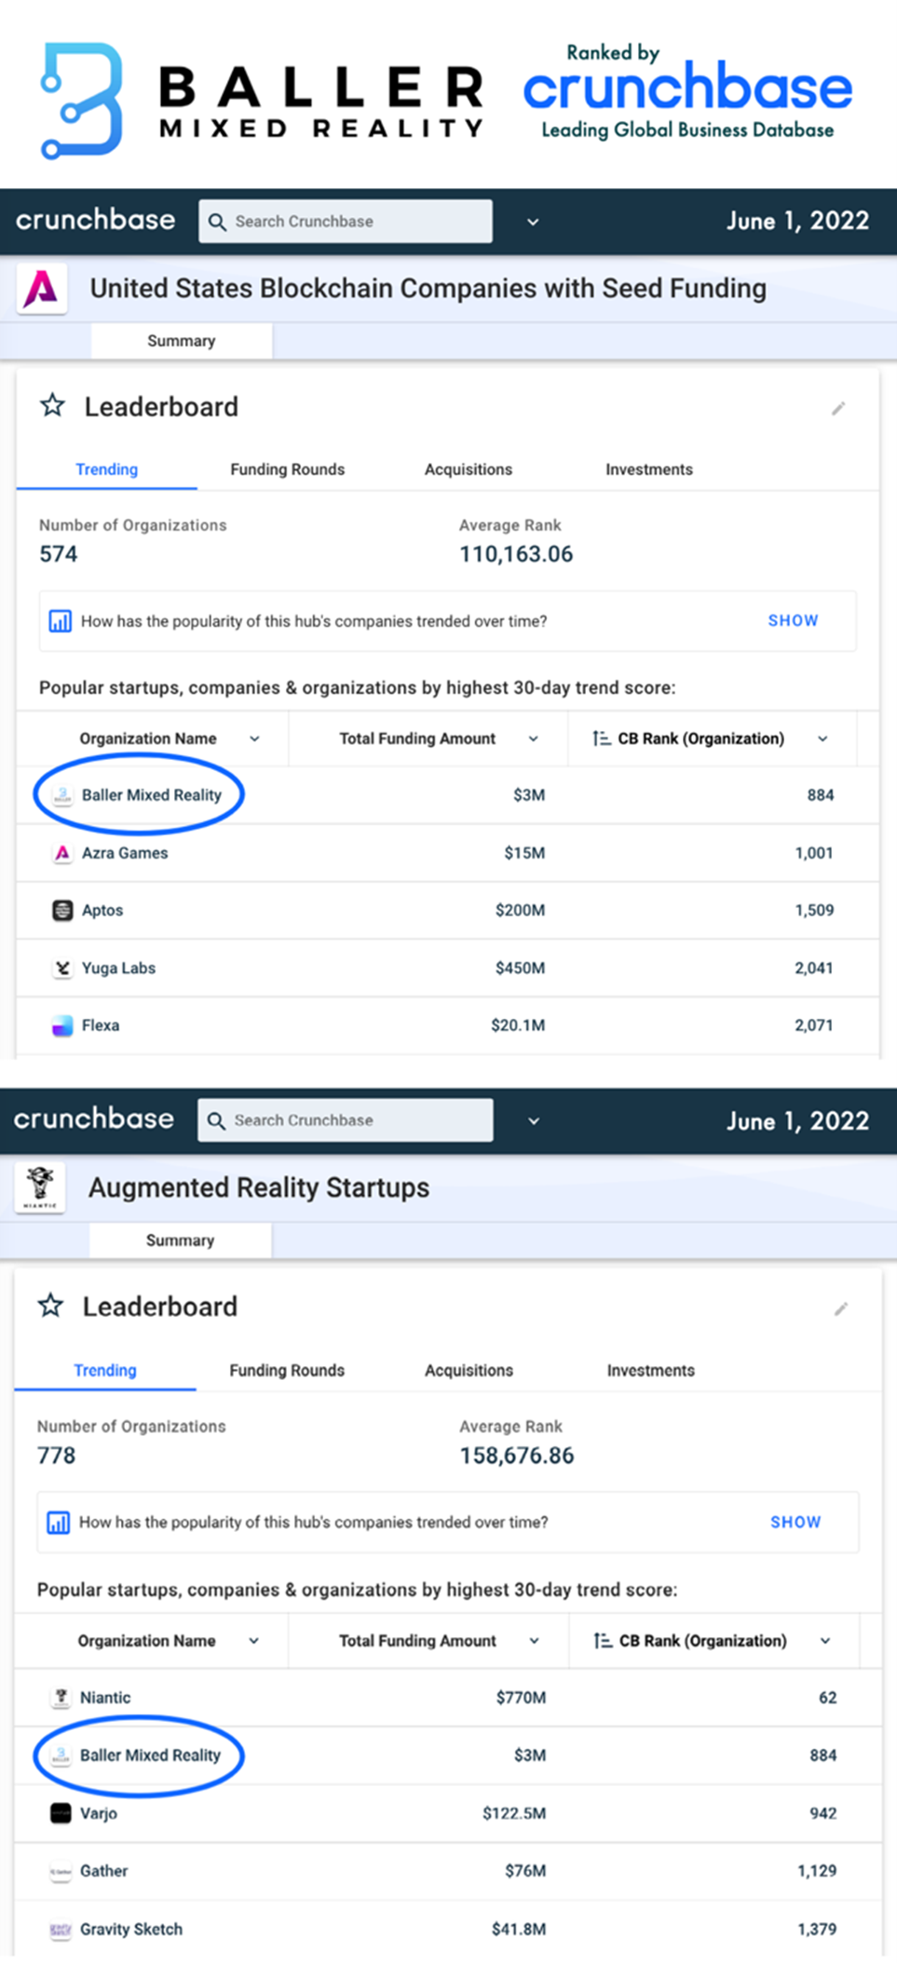Click the Varjo logo icon
Image resolution: width=897 pixels, height=1963 pixels.
click(x=61, y=1813)
